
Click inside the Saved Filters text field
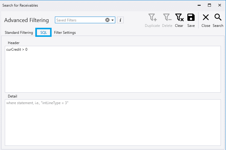click(x=80, y=20)
